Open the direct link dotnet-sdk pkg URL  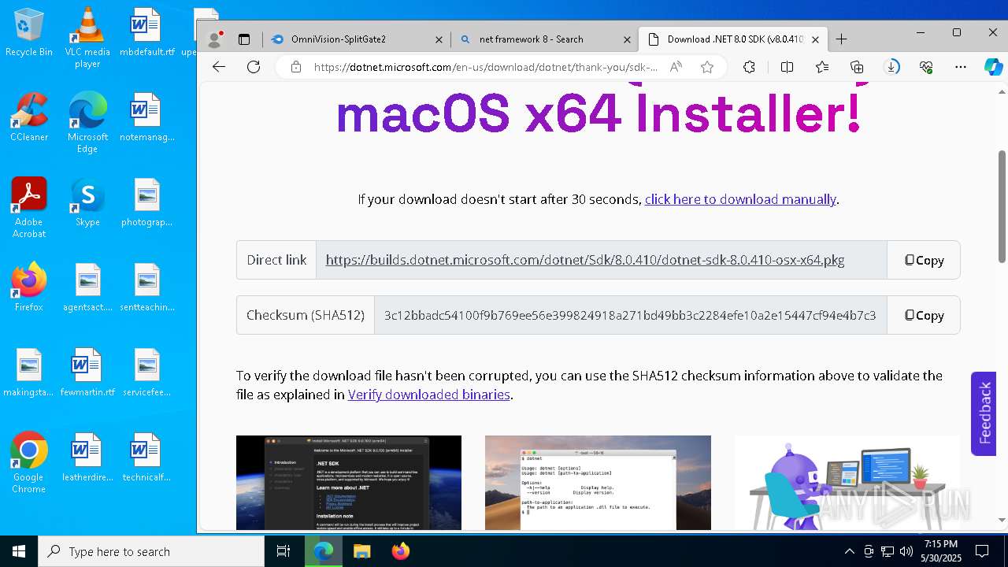[x=585, y=260]
